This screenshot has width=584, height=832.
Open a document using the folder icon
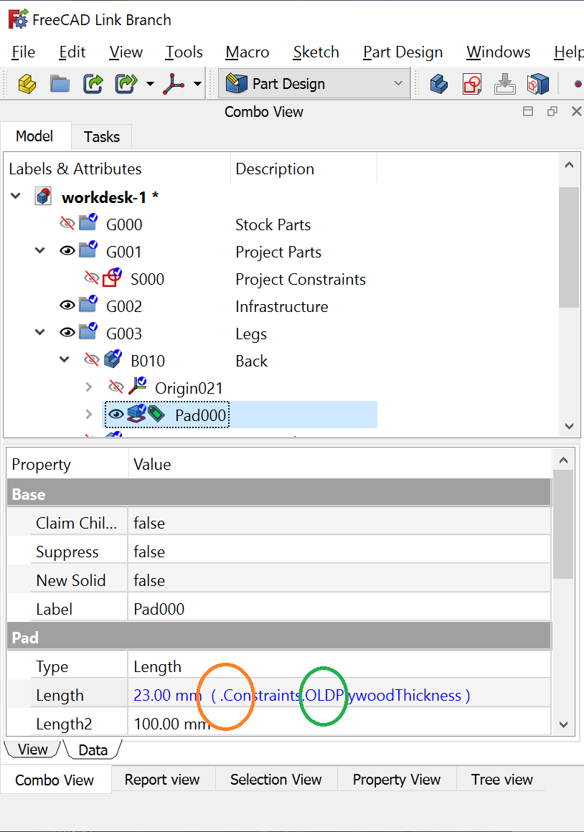click(x=60, y=84)
